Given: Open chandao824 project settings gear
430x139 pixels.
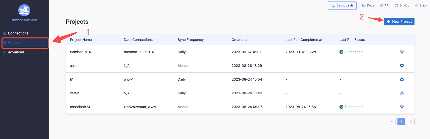Looking at the screenshot, I should point(402,107).
